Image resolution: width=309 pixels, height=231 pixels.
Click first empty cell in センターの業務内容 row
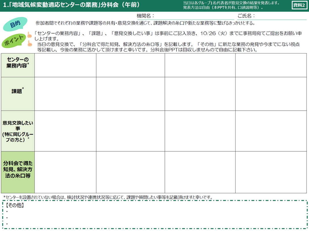(65, 65)
